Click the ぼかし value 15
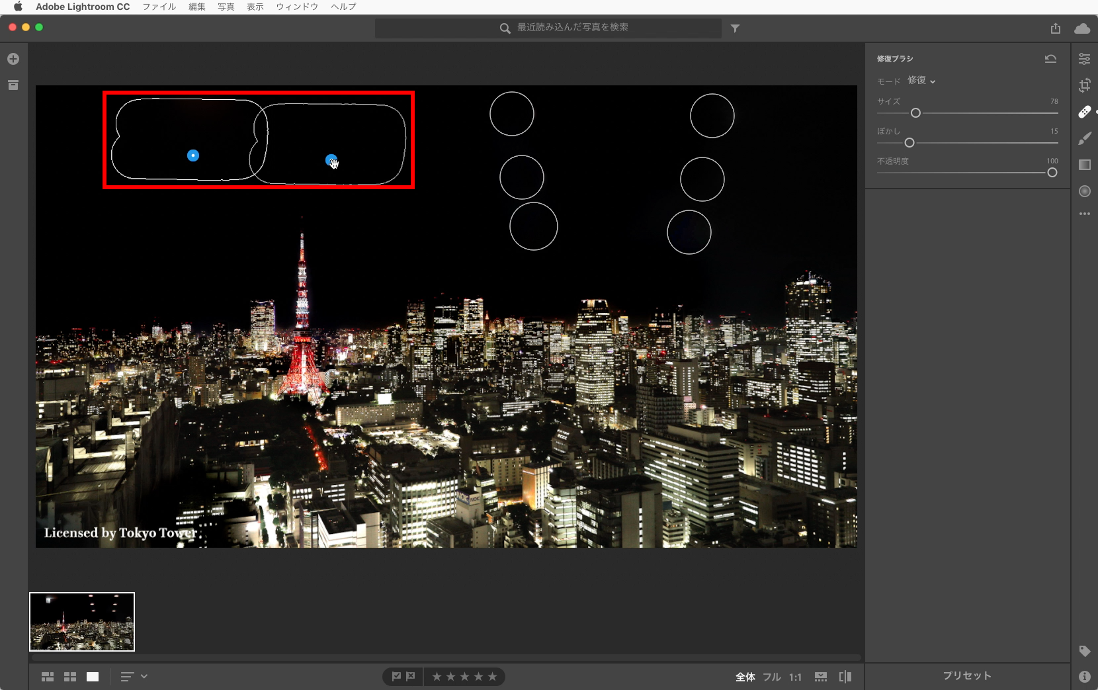 (x=1054, y=131)
